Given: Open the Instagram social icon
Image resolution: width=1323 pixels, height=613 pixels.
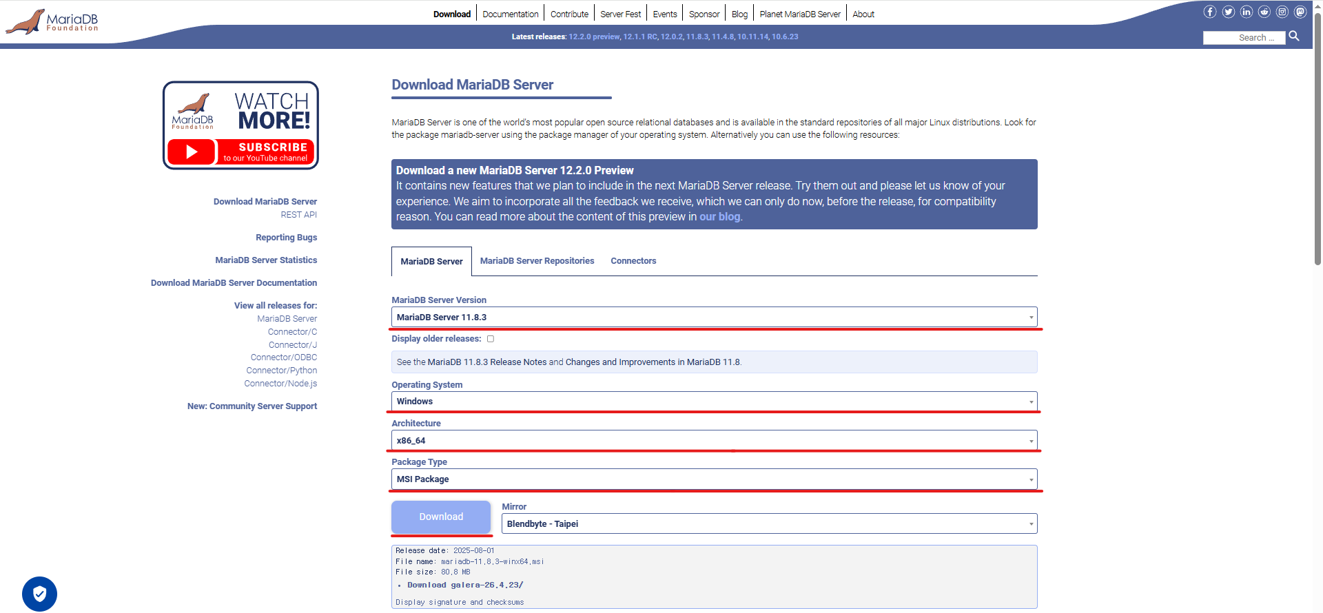Looking at the screenshot, I should pos(1282,12).
